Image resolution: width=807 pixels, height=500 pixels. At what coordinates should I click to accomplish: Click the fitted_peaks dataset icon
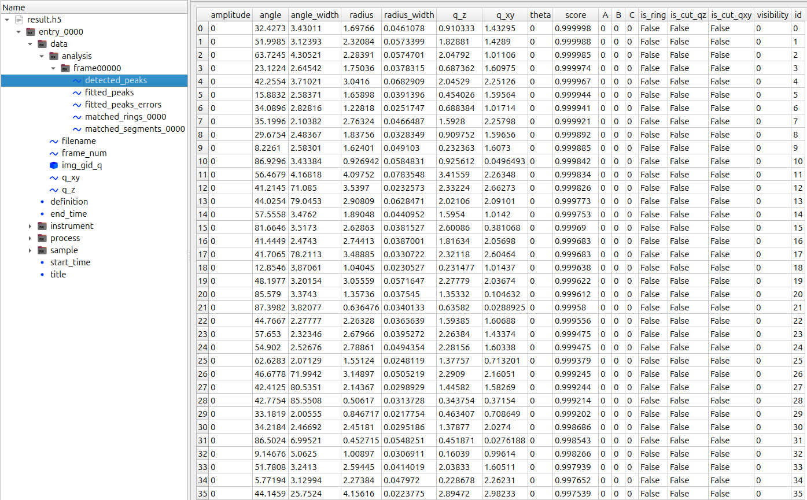[x=77, y=92]
